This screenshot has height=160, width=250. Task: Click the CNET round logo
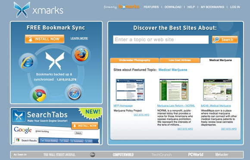(93, 154)
